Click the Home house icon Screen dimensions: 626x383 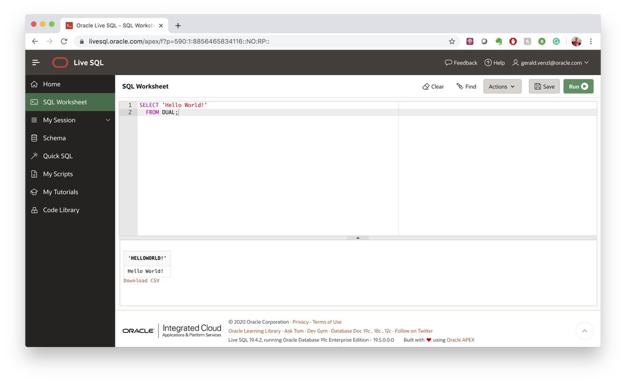coord(34,84)
